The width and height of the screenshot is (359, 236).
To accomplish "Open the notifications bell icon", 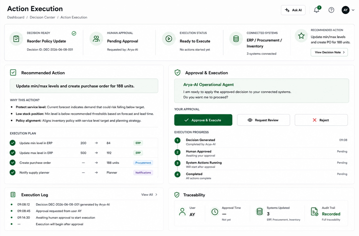I will tap(317, 10).
